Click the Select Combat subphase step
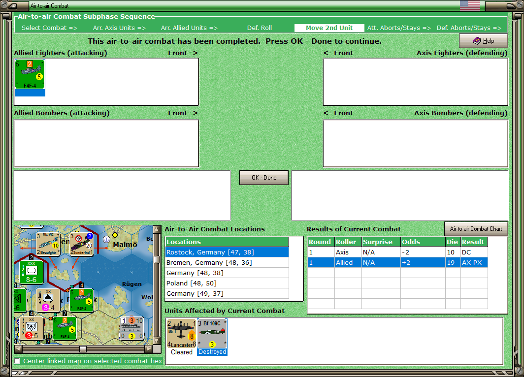 click(49, 28)
